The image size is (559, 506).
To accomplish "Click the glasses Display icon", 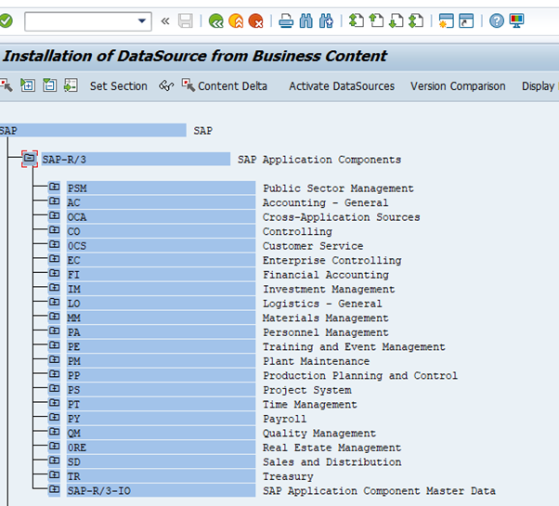I will (166, 85).
